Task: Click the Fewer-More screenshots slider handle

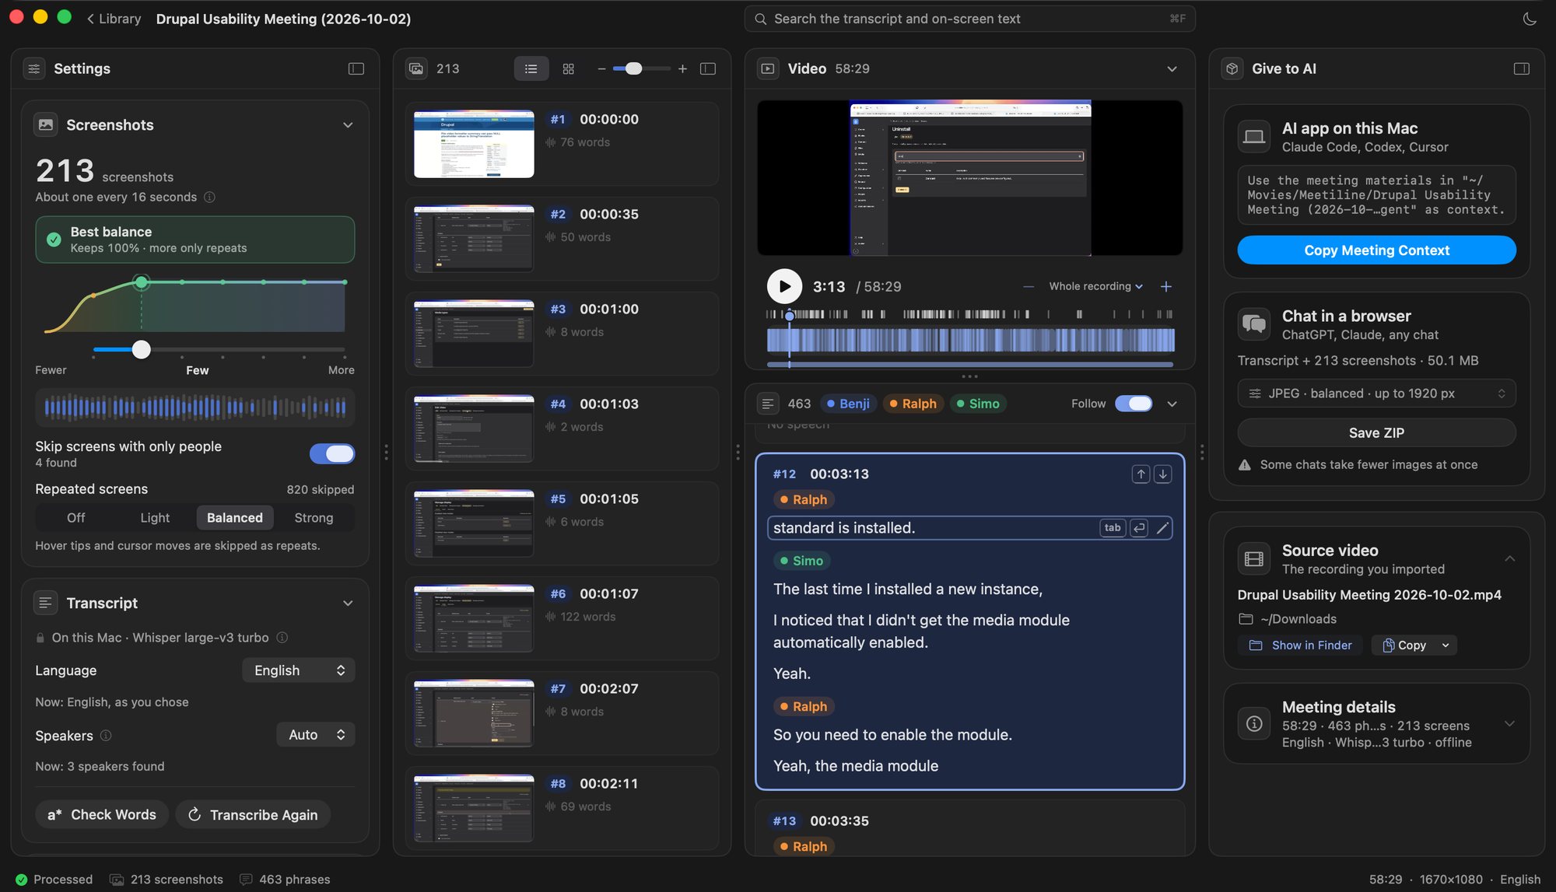Action: coord(141,350)
